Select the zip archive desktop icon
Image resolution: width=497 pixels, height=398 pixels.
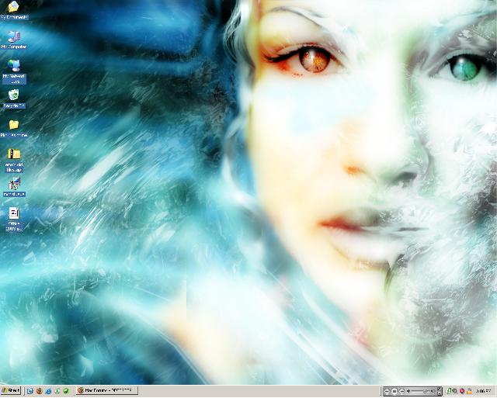(14, 161)
